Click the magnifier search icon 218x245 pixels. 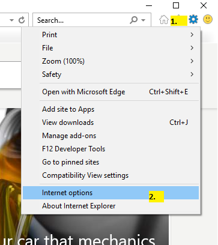tap(133, 20)
